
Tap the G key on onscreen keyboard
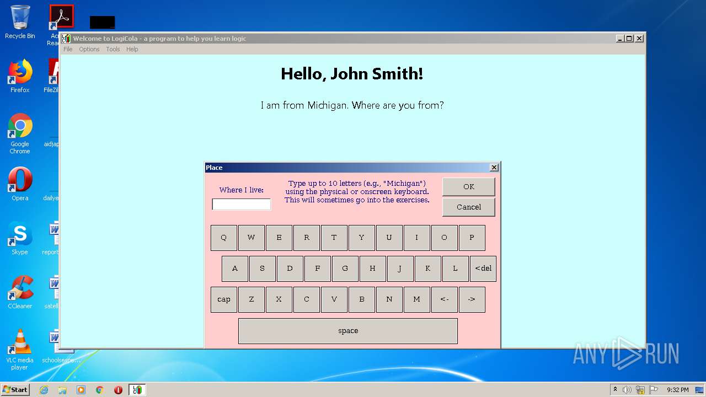point(345,269)
